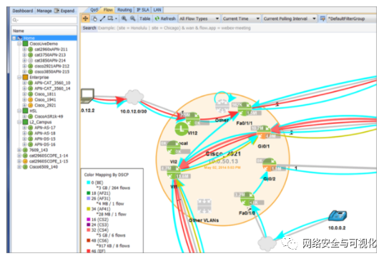Click the sidebar device search field
The width and height of the screenshot is (389, 261).
[44, 20]
